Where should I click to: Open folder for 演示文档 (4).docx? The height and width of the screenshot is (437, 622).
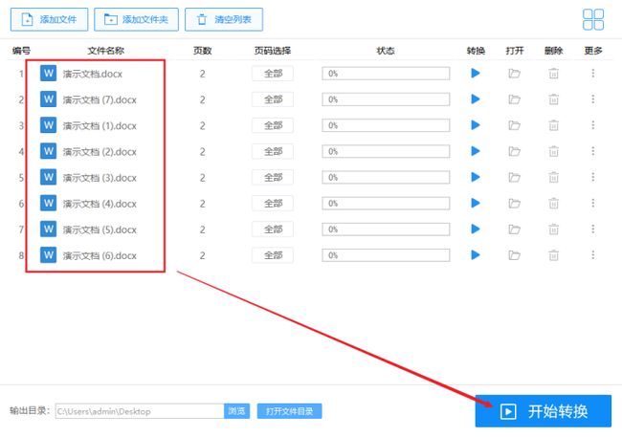pyautogui.click(x=515, y=203)
